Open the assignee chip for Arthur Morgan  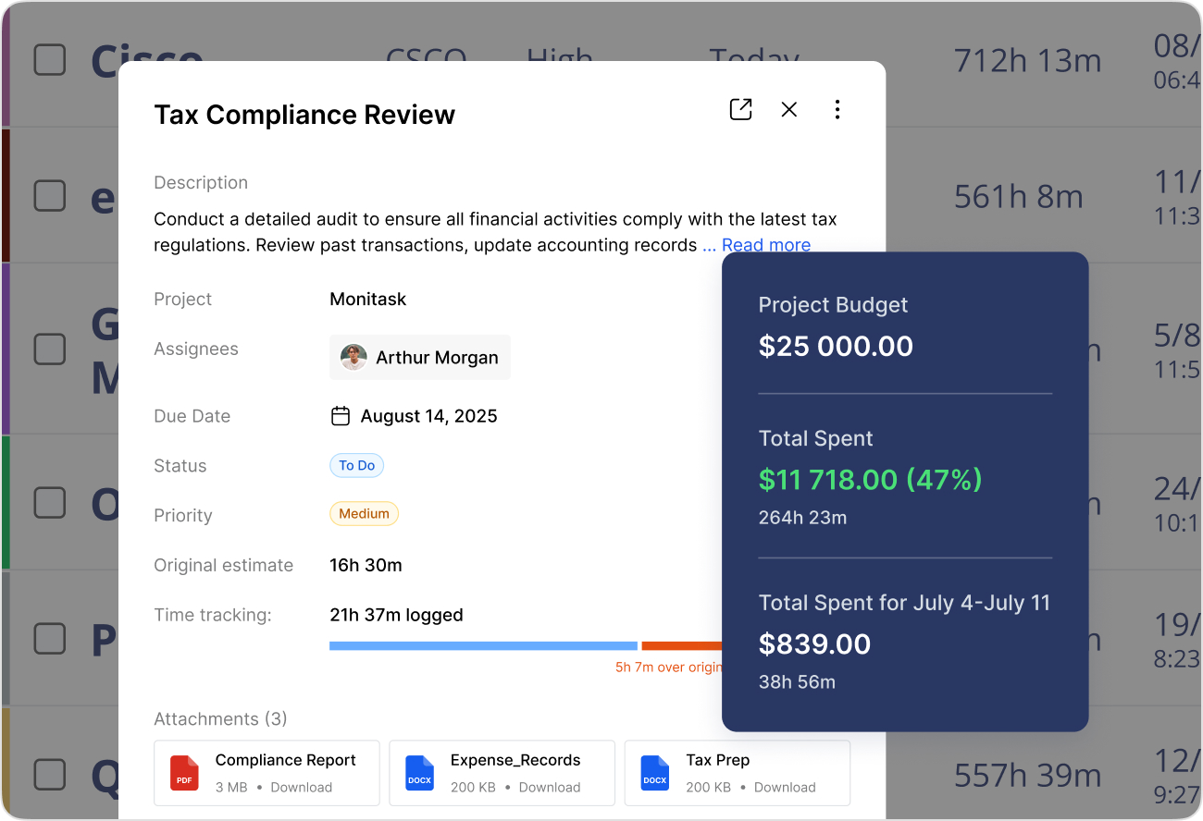pos(419,357)
